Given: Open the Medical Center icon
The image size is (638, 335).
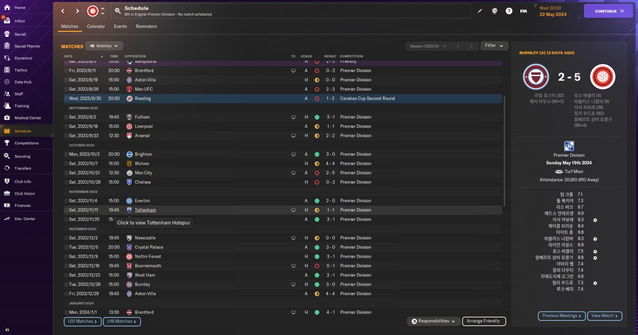Looking at the screenshot, I should point(7,118).
